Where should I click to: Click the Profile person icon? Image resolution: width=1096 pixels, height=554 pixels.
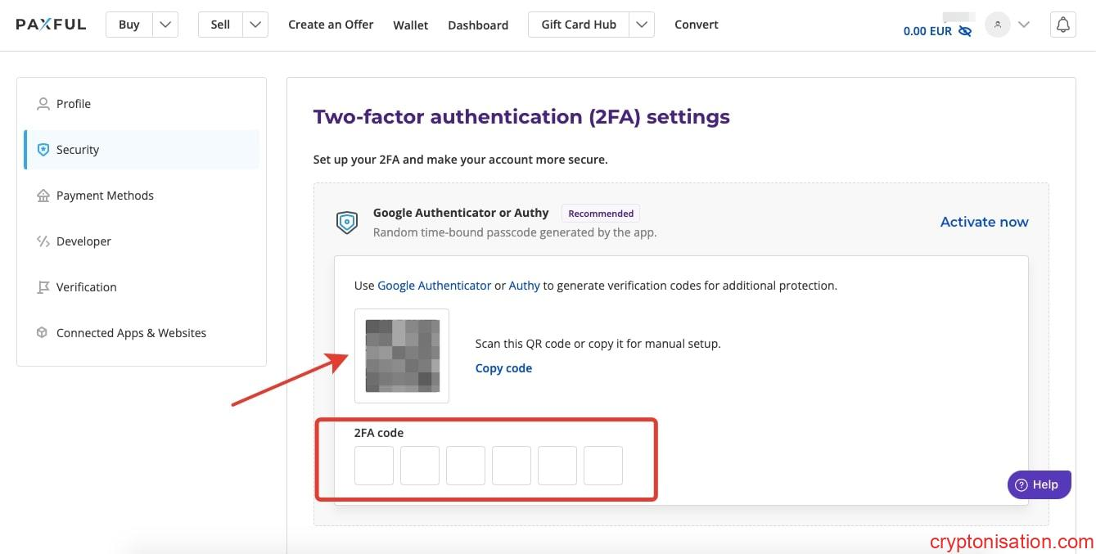pos(43,104)
